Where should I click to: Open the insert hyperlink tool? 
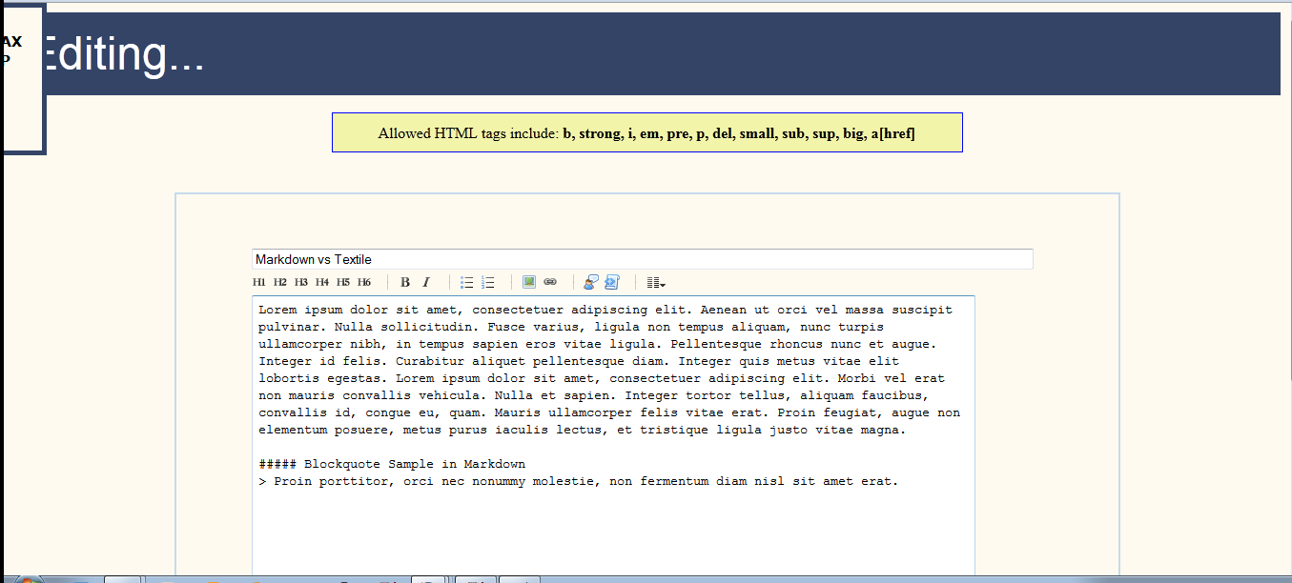coord(549,281)
